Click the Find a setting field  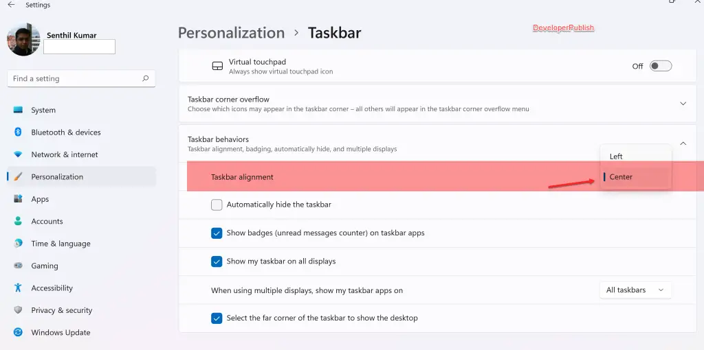(81, 78)
